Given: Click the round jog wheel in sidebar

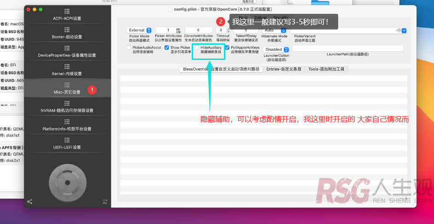Looking at the screenshot, I should click(67, 183).
